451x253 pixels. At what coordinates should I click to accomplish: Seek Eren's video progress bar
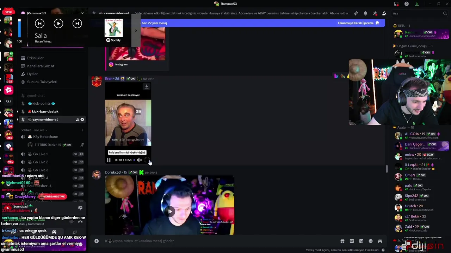point(134,160)
